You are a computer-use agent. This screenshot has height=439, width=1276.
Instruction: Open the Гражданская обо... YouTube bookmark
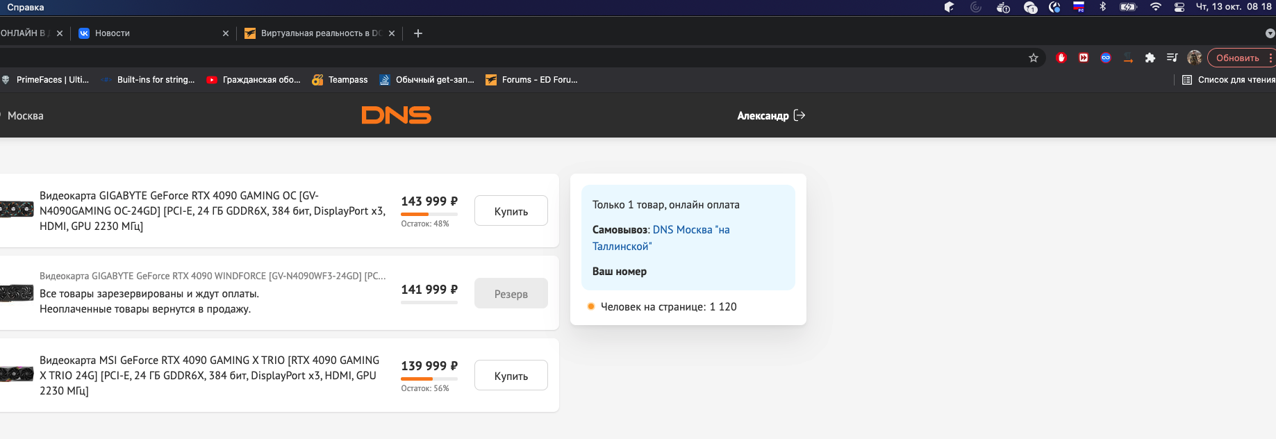coord(254,80)
